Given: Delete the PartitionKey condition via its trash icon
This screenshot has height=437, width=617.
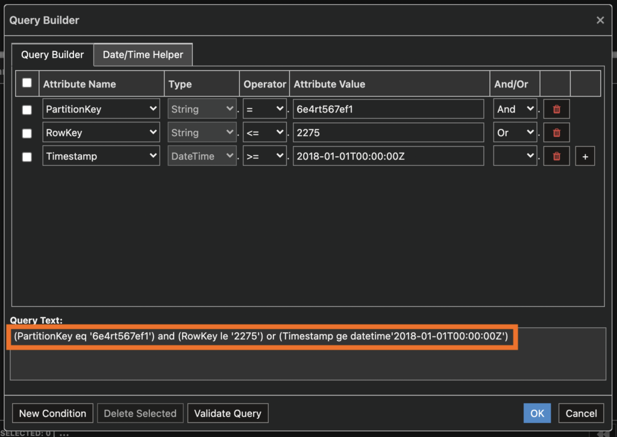Looking at the screenshot, I should coord(555,108).
